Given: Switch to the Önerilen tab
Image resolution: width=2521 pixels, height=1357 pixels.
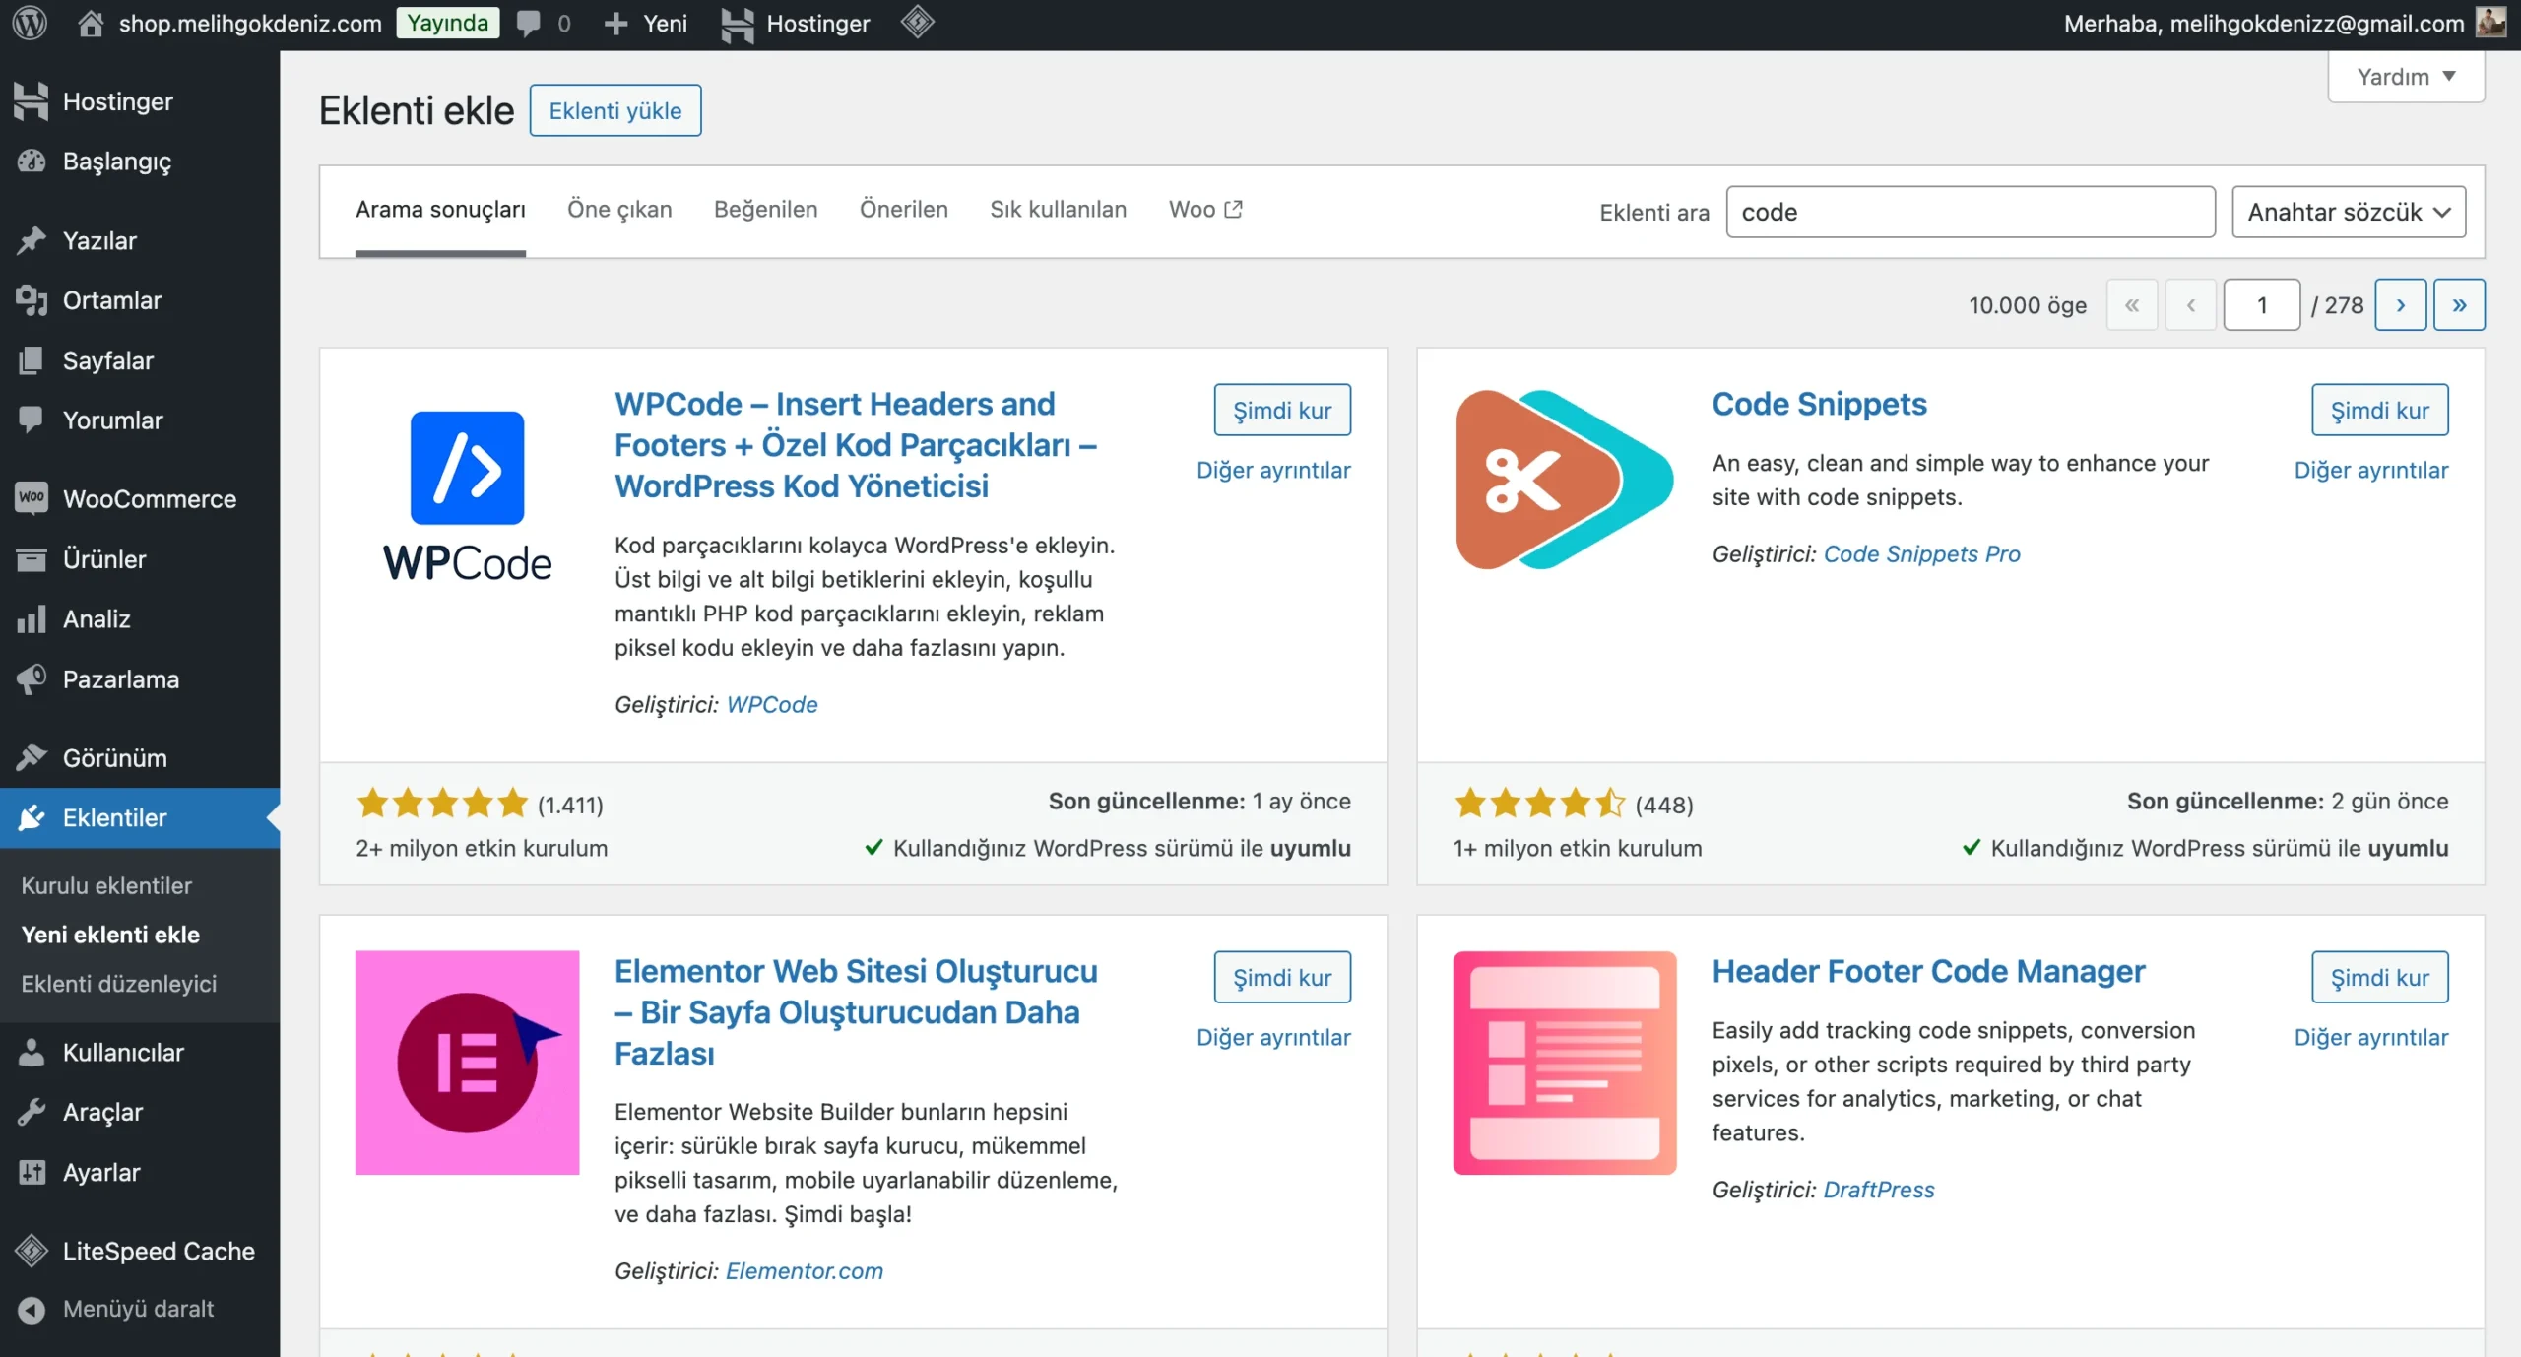Looking at the screenshot, I should click(x=903, y=210).
